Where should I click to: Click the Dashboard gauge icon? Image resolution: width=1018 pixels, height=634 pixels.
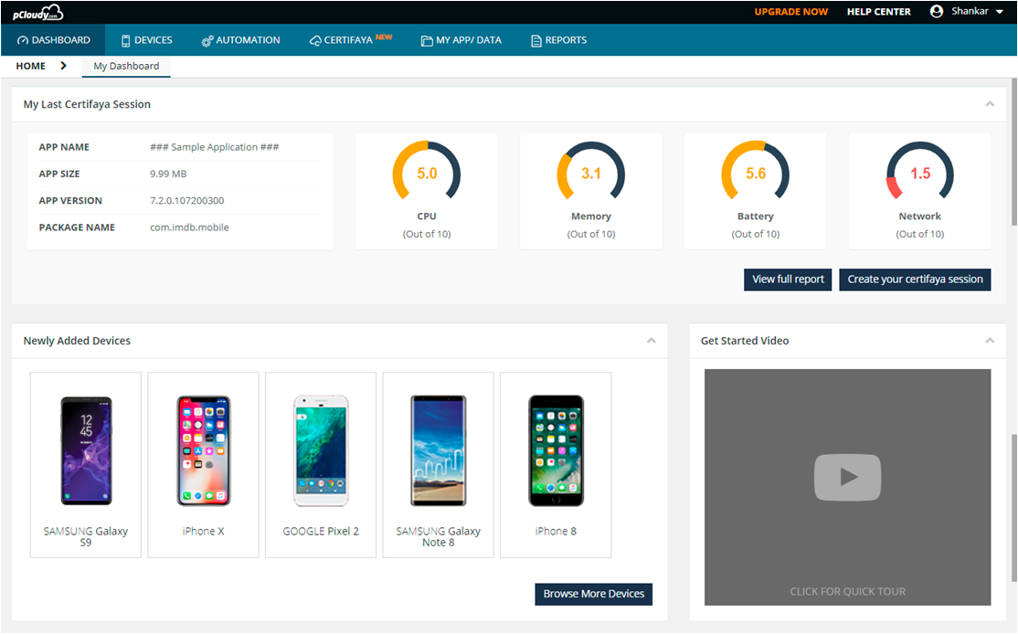[x=23, y=40]
